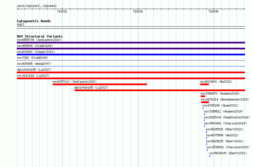The image size is (253, 167).
Task: Click the dgv1043n145 (Lu2017) label
Action: [91, 87]
